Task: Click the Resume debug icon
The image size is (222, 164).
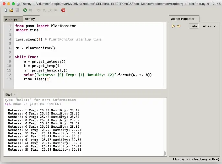Action: click(55, 10)
